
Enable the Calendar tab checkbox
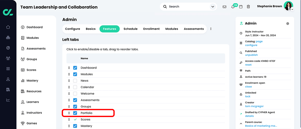[75, 87]
